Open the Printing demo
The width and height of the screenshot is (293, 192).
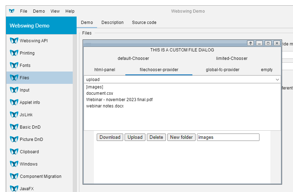40,53
